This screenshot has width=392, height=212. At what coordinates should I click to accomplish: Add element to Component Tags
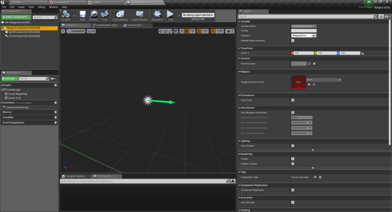[x=315, y=177]
